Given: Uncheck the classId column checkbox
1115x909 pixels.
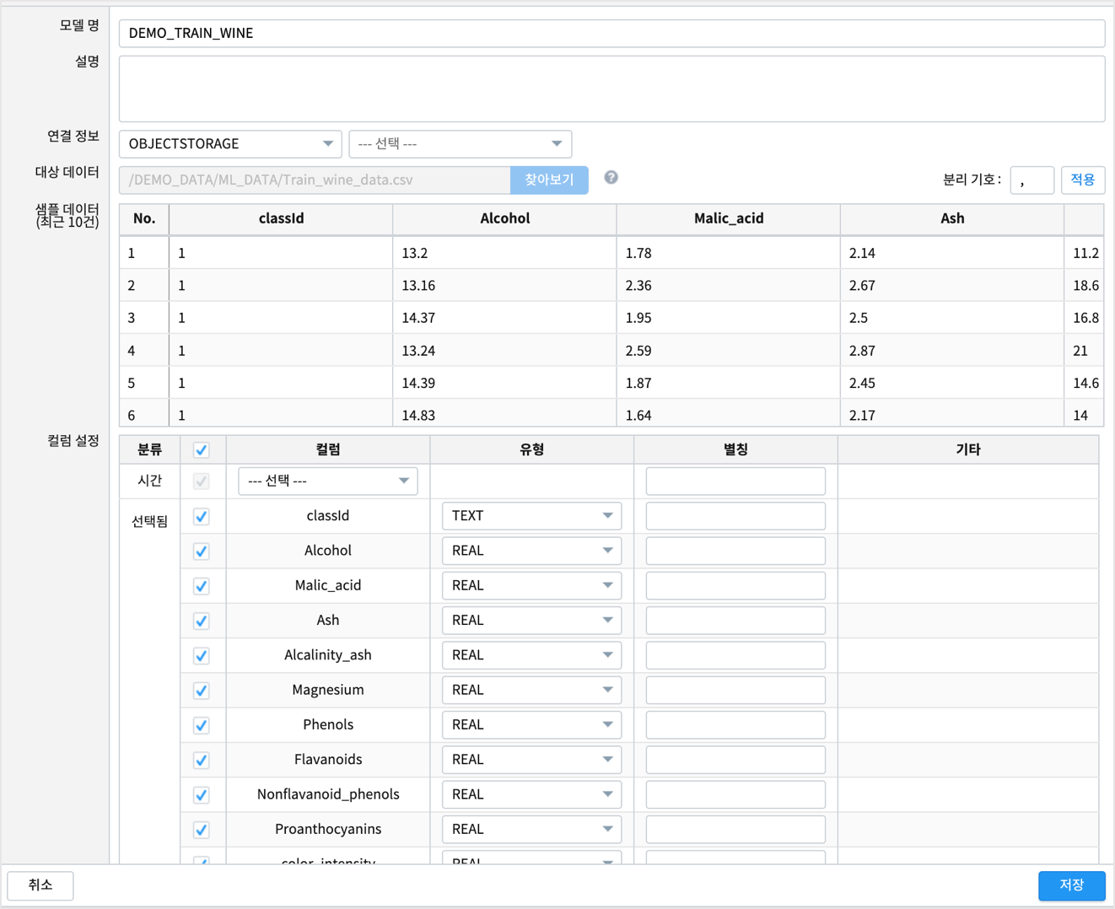Looking at the screenshot, I should coord(202,516).
